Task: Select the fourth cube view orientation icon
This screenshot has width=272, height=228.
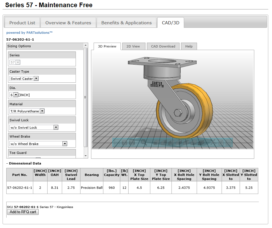Action: (179, 142)
